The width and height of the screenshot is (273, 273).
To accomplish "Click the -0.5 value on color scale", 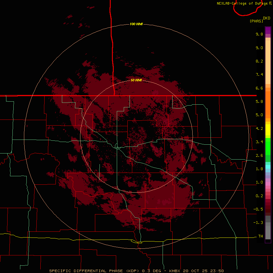I will [258, 209].
